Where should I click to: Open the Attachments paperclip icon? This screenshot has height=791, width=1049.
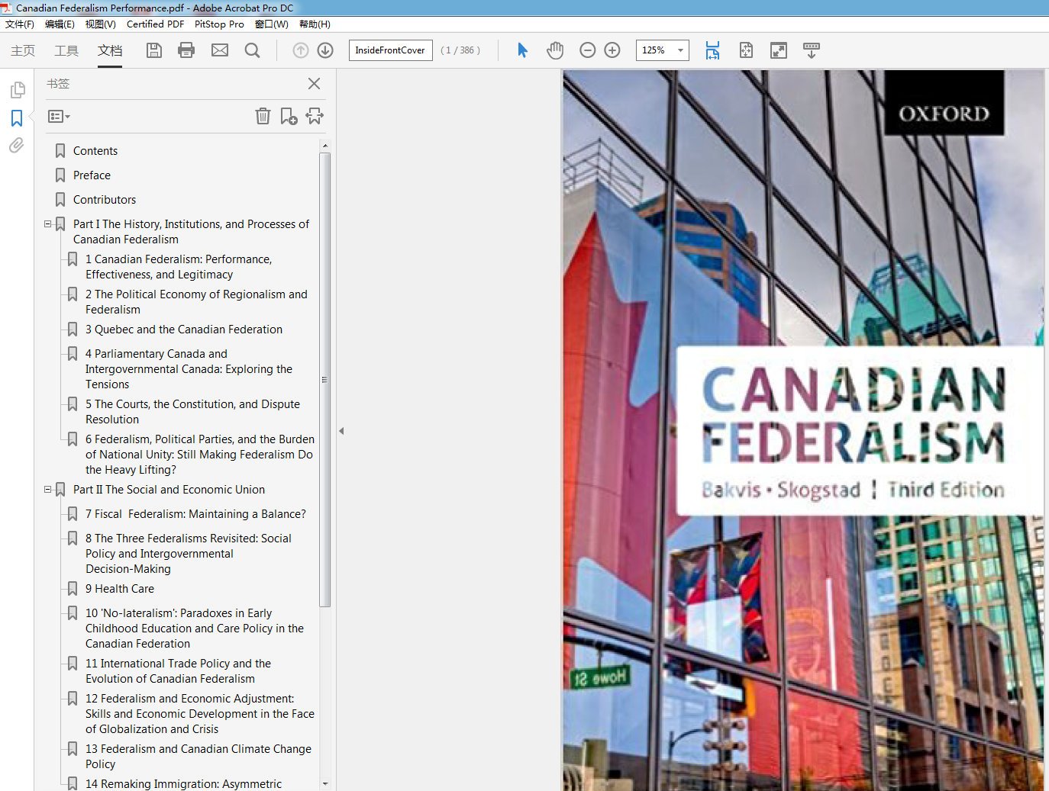17,145
